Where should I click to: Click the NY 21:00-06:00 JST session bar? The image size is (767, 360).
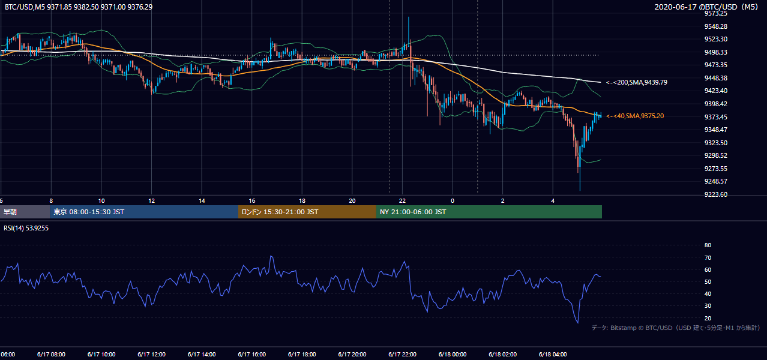tap(489, 212)
